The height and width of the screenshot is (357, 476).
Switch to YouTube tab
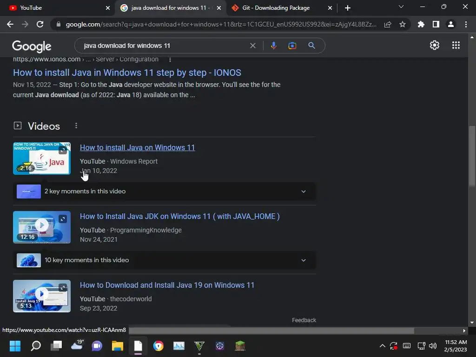click(57, 8)
